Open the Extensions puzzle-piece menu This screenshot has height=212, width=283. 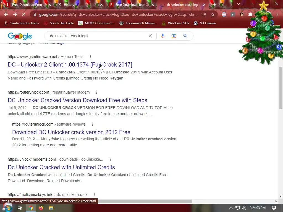[250, 14]
